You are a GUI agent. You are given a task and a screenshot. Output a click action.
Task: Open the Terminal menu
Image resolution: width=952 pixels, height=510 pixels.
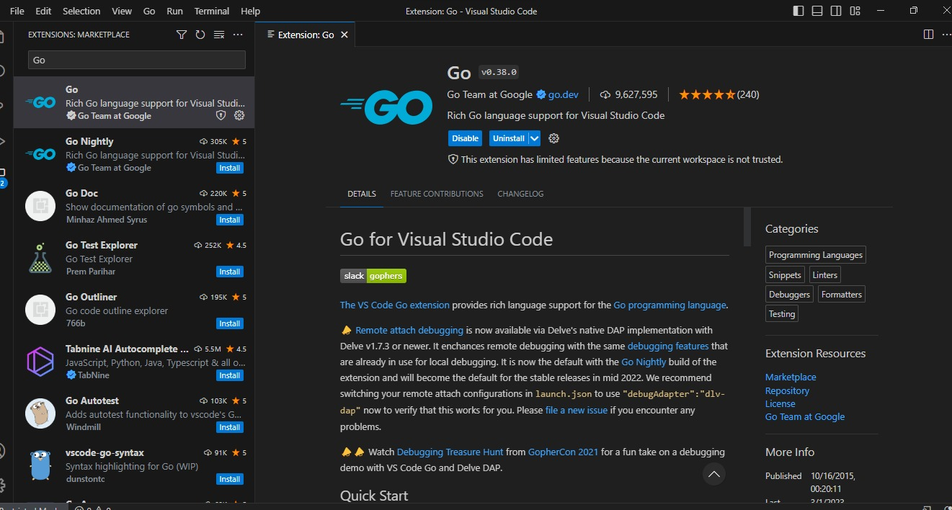click(212, 11)
